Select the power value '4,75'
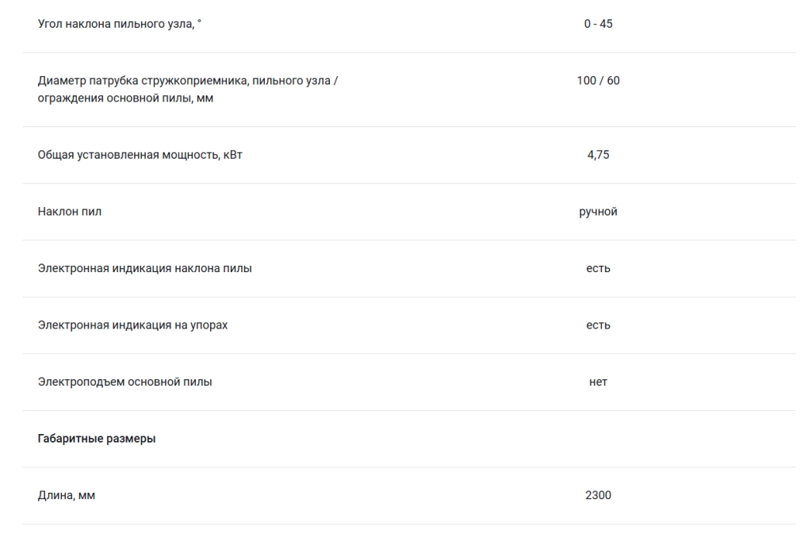The image size is (812, 534). [598, 155]
